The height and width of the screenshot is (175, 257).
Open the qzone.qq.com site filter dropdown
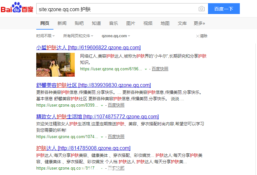(x=116, y=36)
